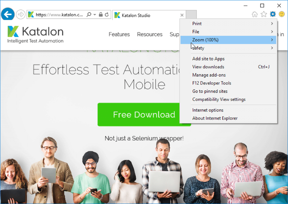The width and height of the screenshot is (288, 204).
Task: Minimize the browser window
Action: coord(245,6)
